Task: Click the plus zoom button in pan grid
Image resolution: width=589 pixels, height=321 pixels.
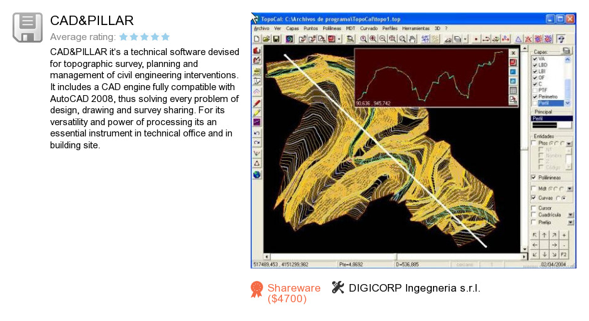Action: coord(564,235)
